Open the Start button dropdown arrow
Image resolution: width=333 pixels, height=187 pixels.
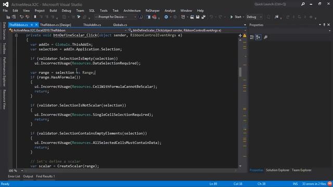coord(243,17)
